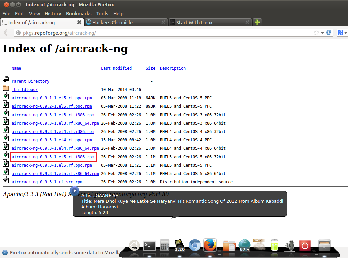Image resolution: width=348 pixels, height=258 pixels.
Task: Download aircrack-ng-0.9.3-1.el4.rf.ppc.rpm
Action: pos(52,140)
